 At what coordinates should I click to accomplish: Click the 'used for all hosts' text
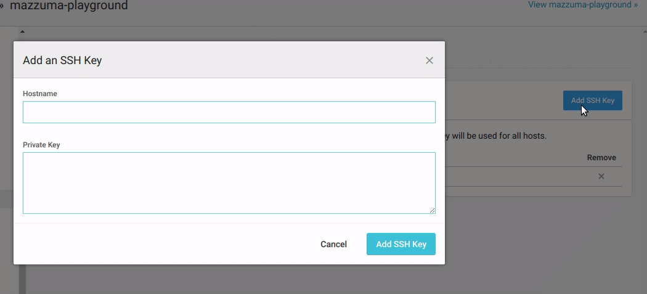[499, 136]
